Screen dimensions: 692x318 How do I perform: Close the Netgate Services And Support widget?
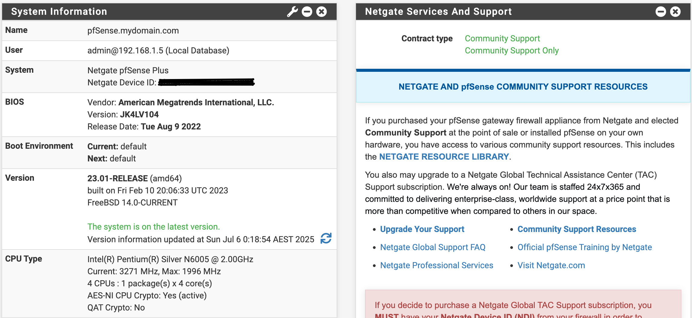tap(675, 12)
